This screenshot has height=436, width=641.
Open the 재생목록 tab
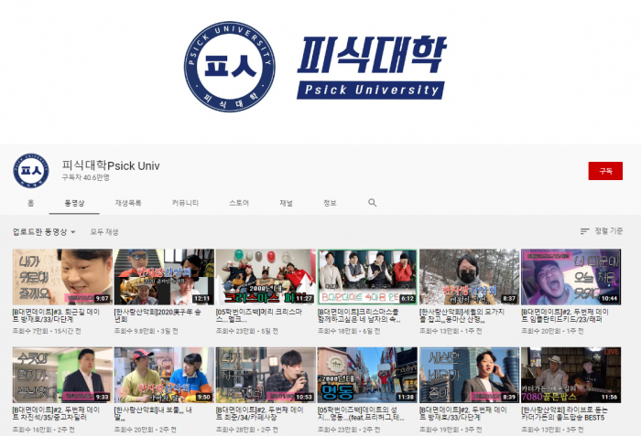tap(128, 203)
